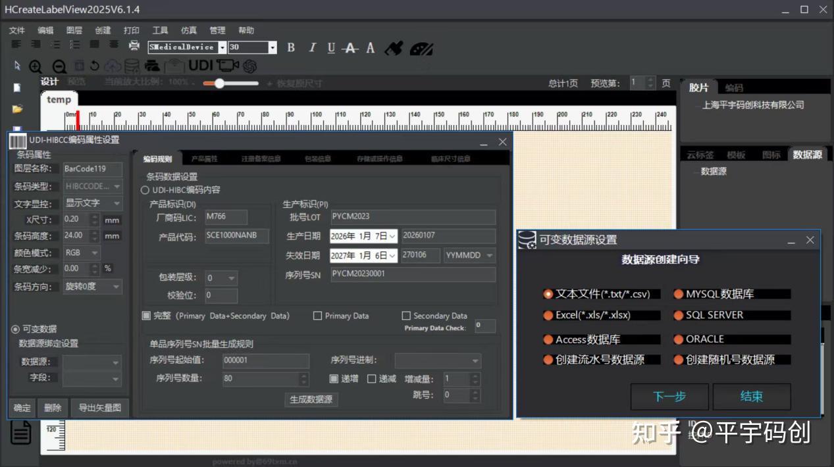Screen dimensions: 834x467
Task: Switch to the 包装信息 tab
Action: click(317, 159)
